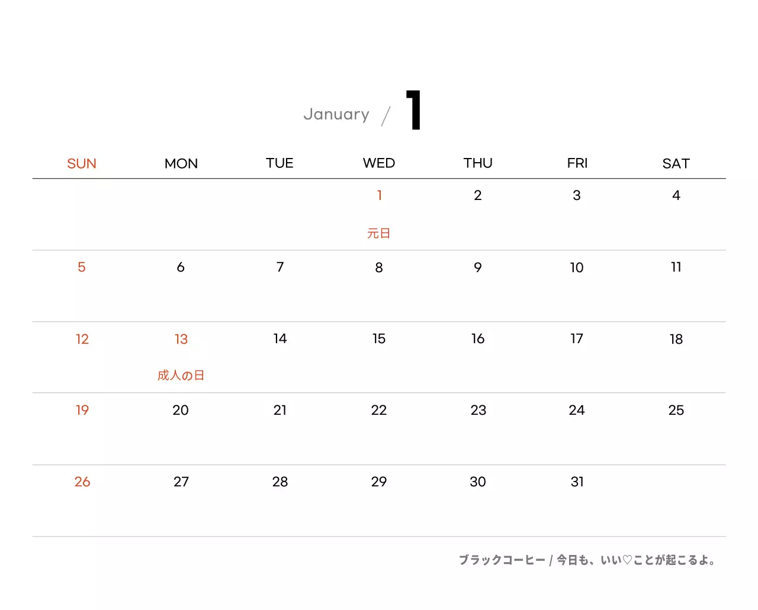
Task: Select date 13 on Monday
Action: [181, 339]
